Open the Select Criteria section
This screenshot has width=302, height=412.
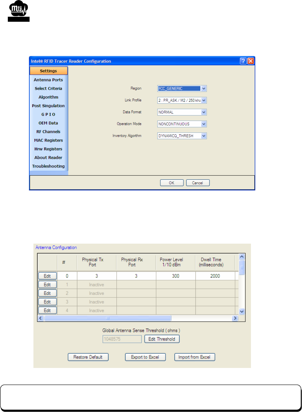49,88
